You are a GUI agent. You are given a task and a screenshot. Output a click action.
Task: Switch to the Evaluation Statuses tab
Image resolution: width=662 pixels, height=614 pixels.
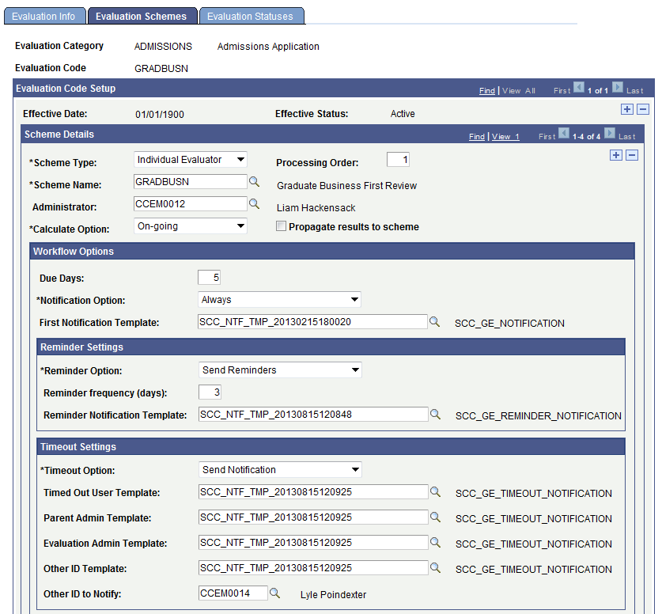tap(252, 16)
